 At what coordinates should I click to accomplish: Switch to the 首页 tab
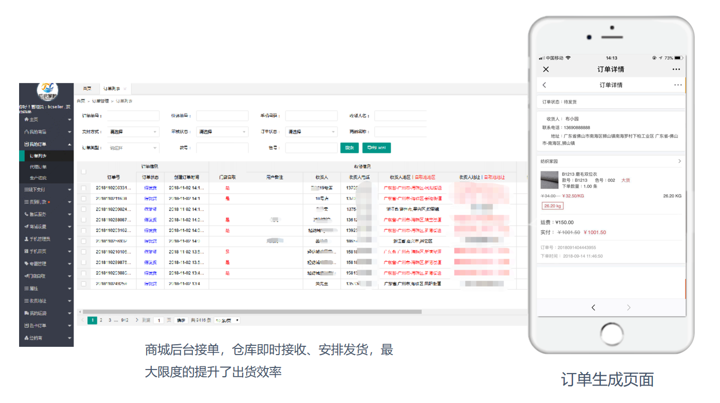pos(87,89)
